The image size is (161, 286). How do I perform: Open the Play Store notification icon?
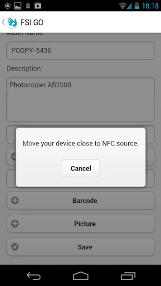(38, 5)
